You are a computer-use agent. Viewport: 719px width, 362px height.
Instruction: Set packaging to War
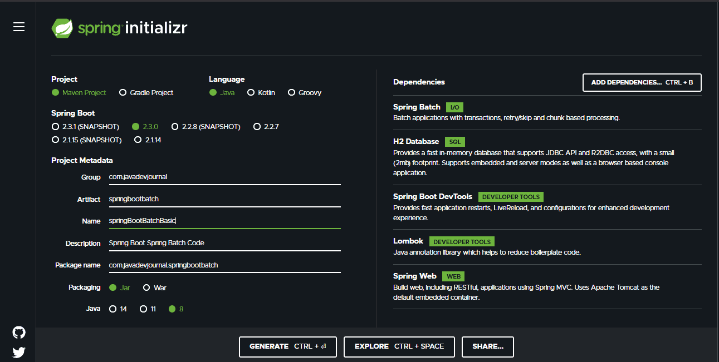155,288
